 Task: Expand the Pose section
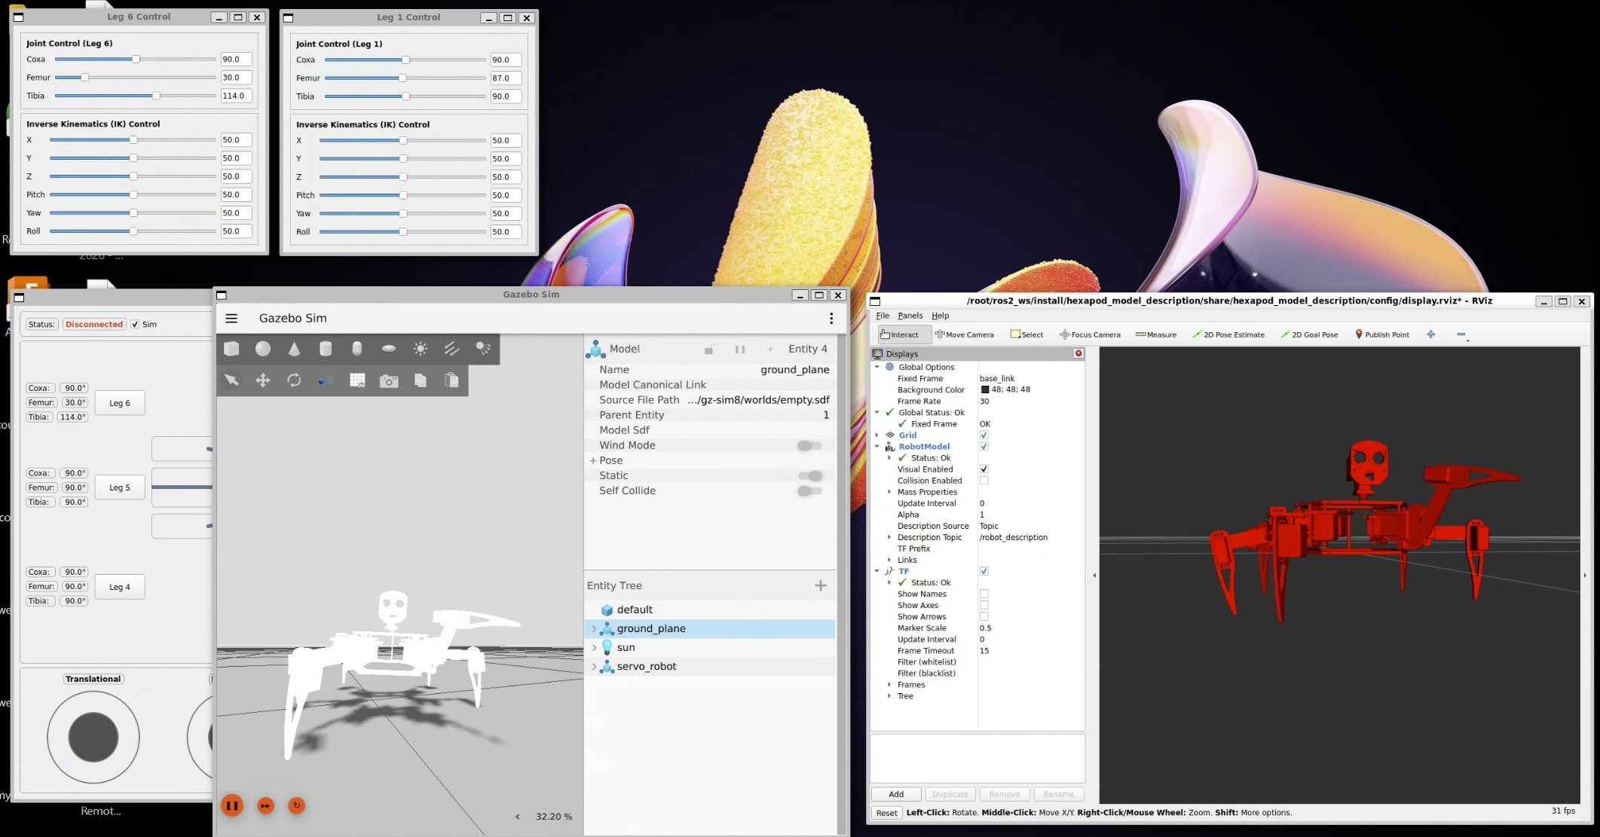click(593, 460)
